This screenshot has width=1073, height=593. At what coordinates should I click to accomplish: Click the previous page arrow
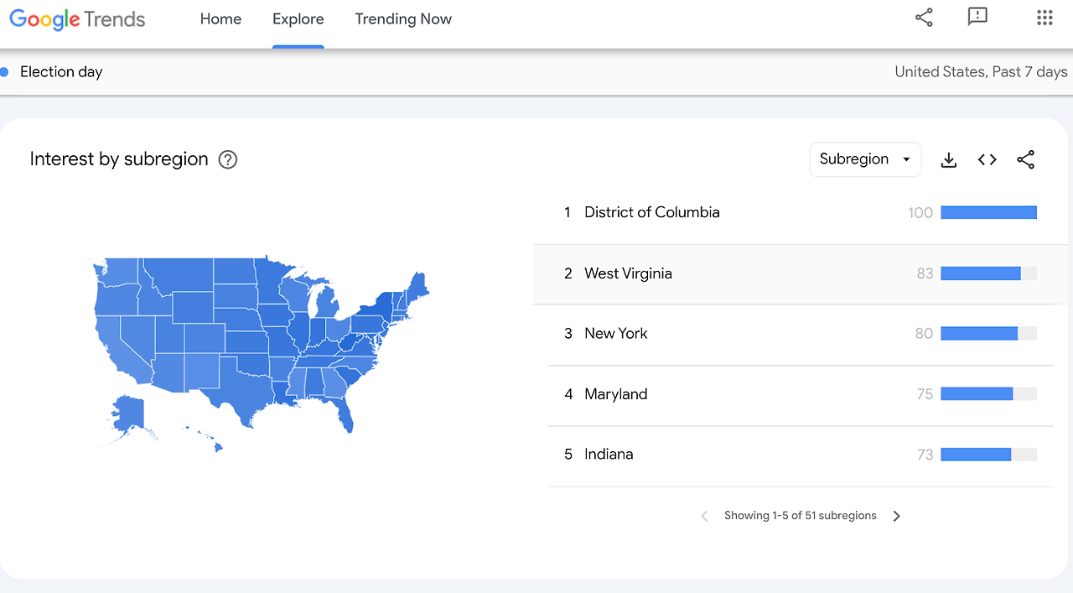pos(705,516)
